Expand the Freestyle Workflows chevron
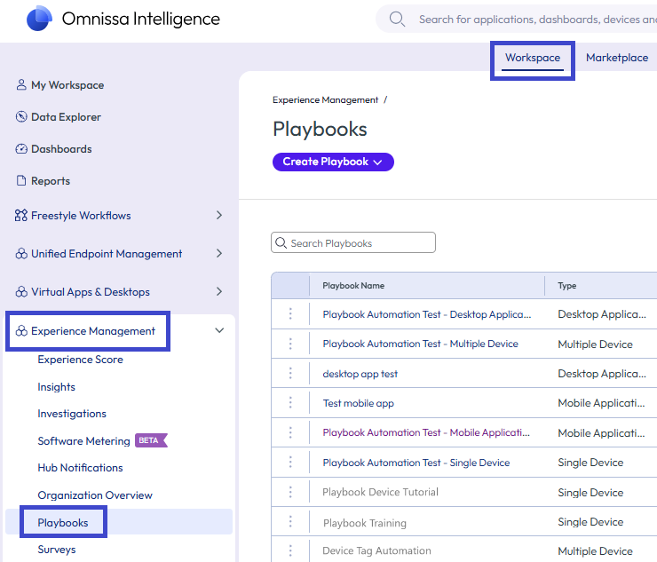 pos(219,215)
